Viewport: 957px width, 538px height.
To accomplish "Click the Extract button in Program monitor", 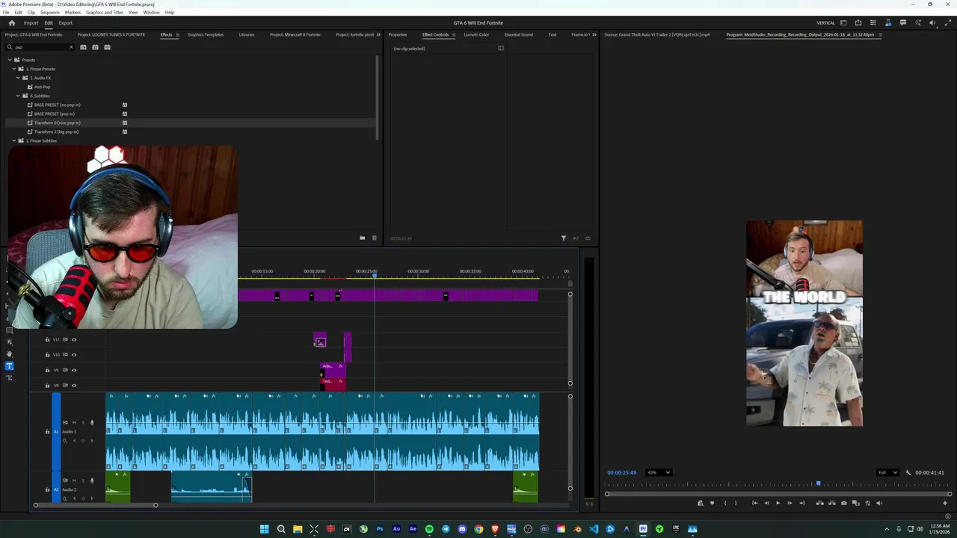I will click(x=832, y=503).
